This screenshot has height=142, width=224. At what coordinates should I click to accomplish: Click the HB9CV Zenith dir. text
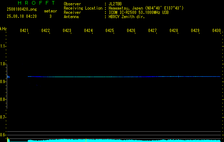click(x=127, y=17)
